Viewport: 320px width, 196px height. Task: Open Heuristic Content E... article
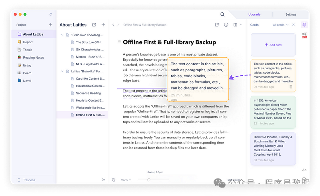[82, 100]
